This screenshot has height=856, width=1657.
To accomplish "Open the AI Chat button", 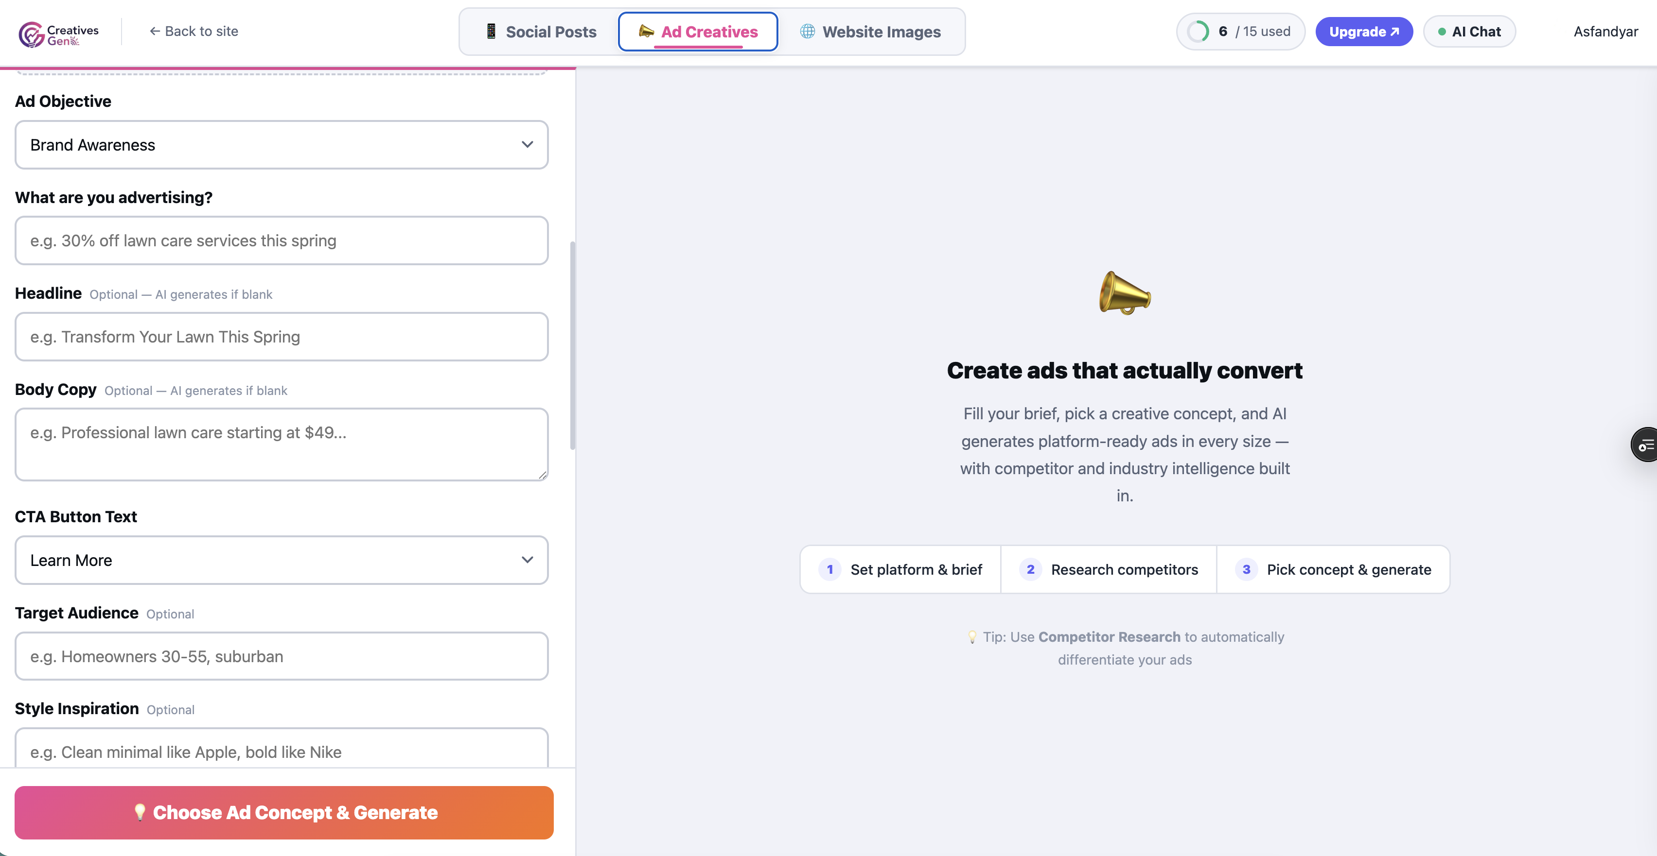I will coord(1469,32).
